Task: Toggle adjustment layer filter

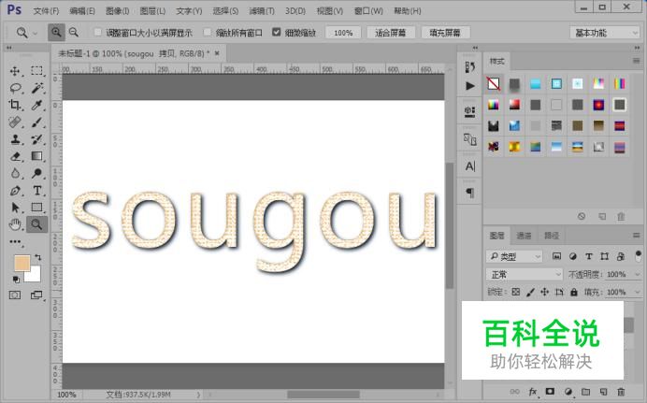Action: 573,256
